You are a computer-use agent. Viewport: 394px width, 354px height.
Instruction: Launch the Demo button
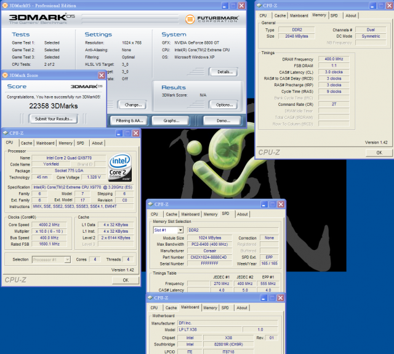(x=223, y=121)
